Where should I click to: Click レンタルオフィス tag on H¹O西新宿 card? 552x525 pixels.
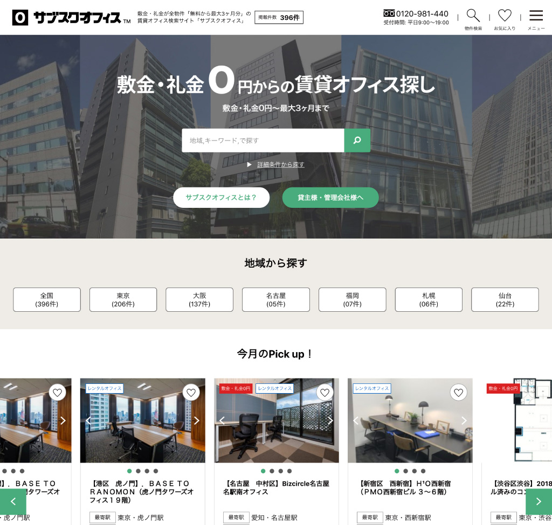pyautogui.click(x=372, y=389)
